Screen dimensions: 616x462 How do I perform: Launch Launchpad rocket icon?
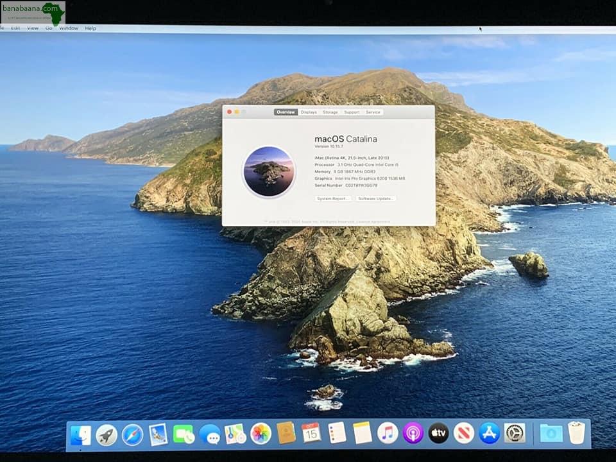coord(107,435)
